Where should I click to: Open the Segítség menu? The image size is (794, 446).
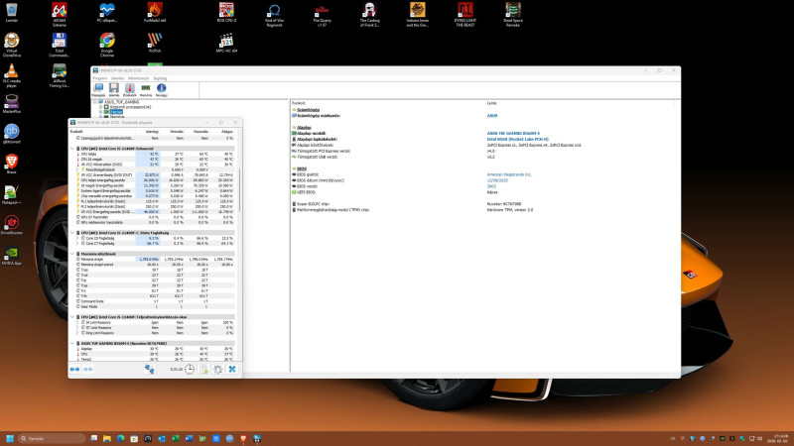click(160, 77)
